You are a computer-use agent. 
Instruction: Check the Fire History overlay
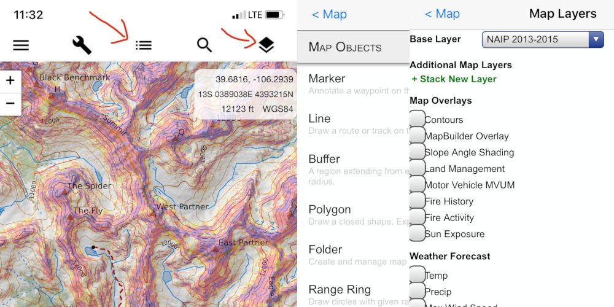tap(418, 201)
